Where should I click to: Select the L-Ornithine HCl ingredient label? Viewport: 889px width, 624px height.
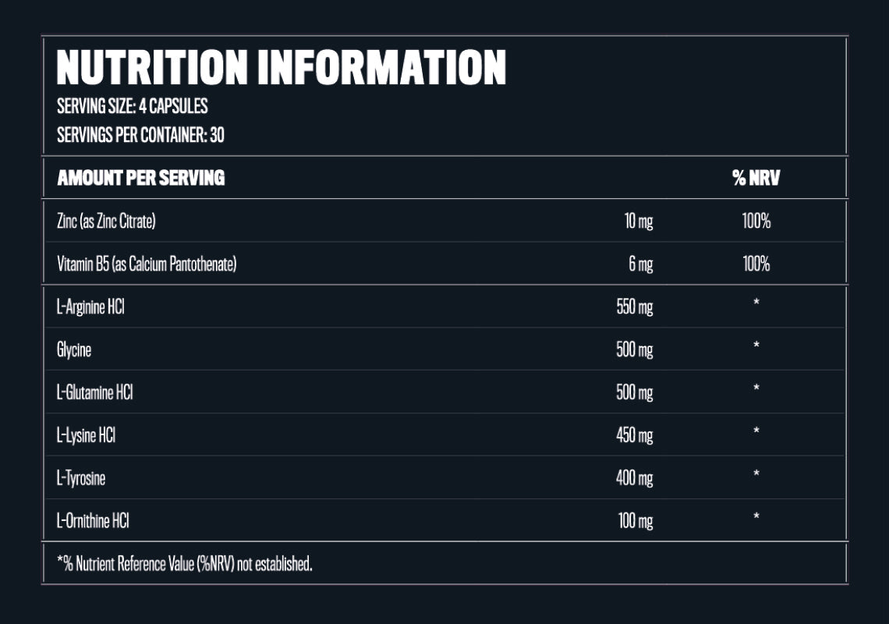93,521
